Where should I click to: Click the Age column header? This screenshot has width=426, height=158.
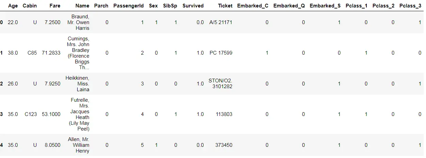(x=13, y=6)
